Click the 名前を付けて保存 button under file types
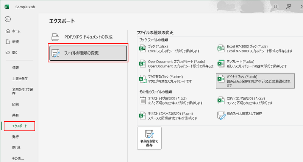Viewport: 303px width, 162px height. 149,138
